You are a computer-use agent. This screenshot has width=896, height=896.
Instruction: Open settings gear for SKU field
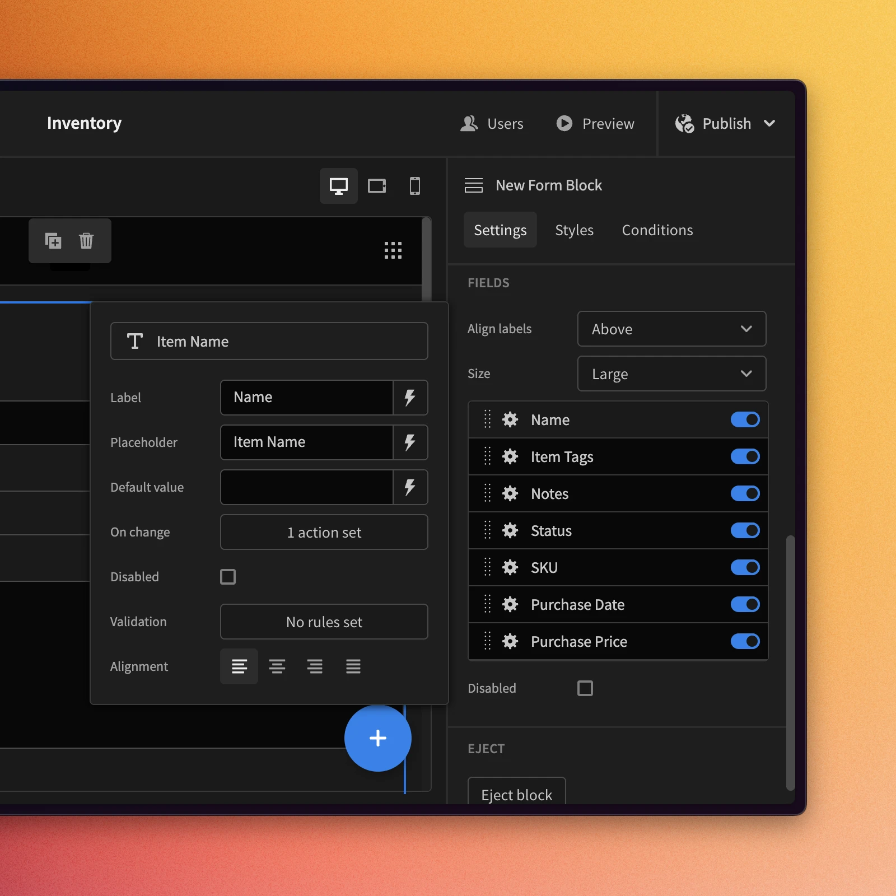pyautogui.click(x=510, y=567)
